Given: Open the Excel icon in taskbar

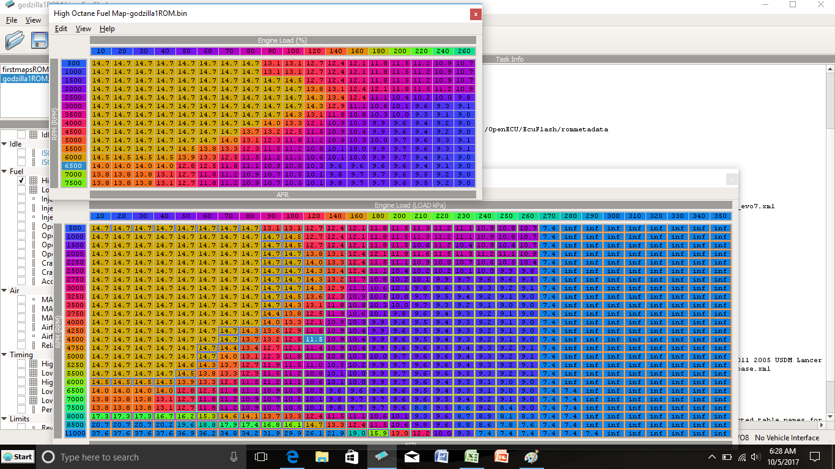Looking at the screenshot, I should click(471, 457).
